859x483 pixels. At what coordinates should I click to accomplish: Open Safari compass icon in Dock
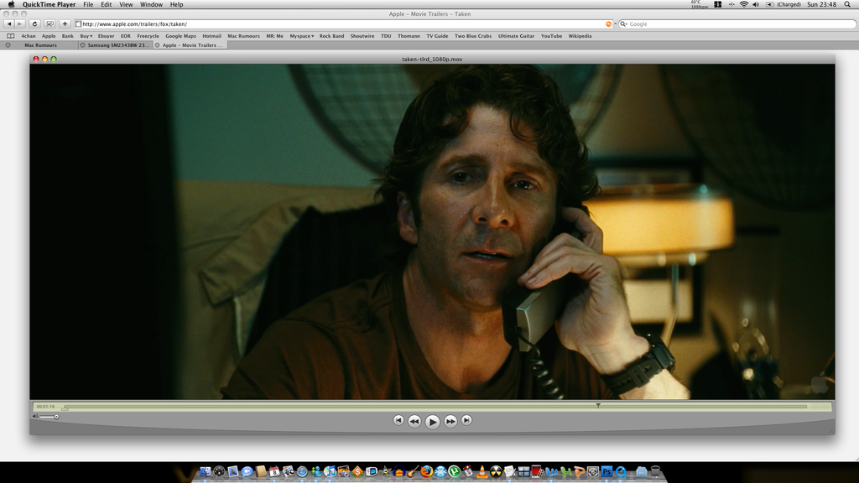pyautogui.click(x=302, y=471)
